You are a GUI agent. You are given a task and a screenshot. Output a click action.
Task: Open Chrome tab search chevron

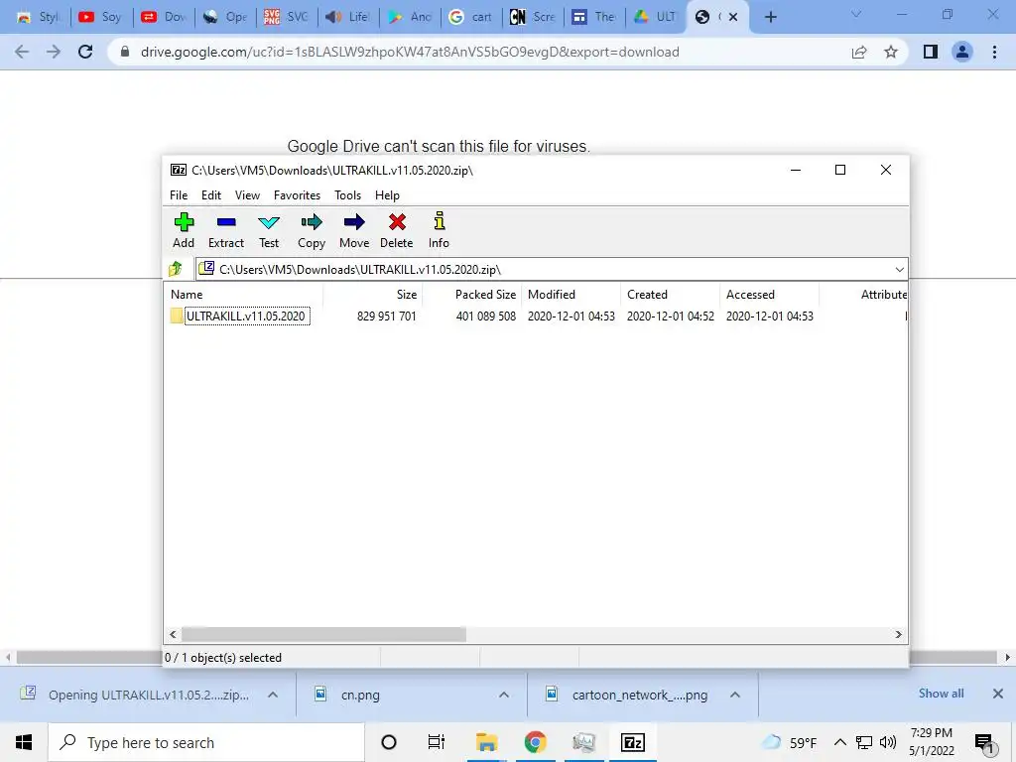(856, 14)
